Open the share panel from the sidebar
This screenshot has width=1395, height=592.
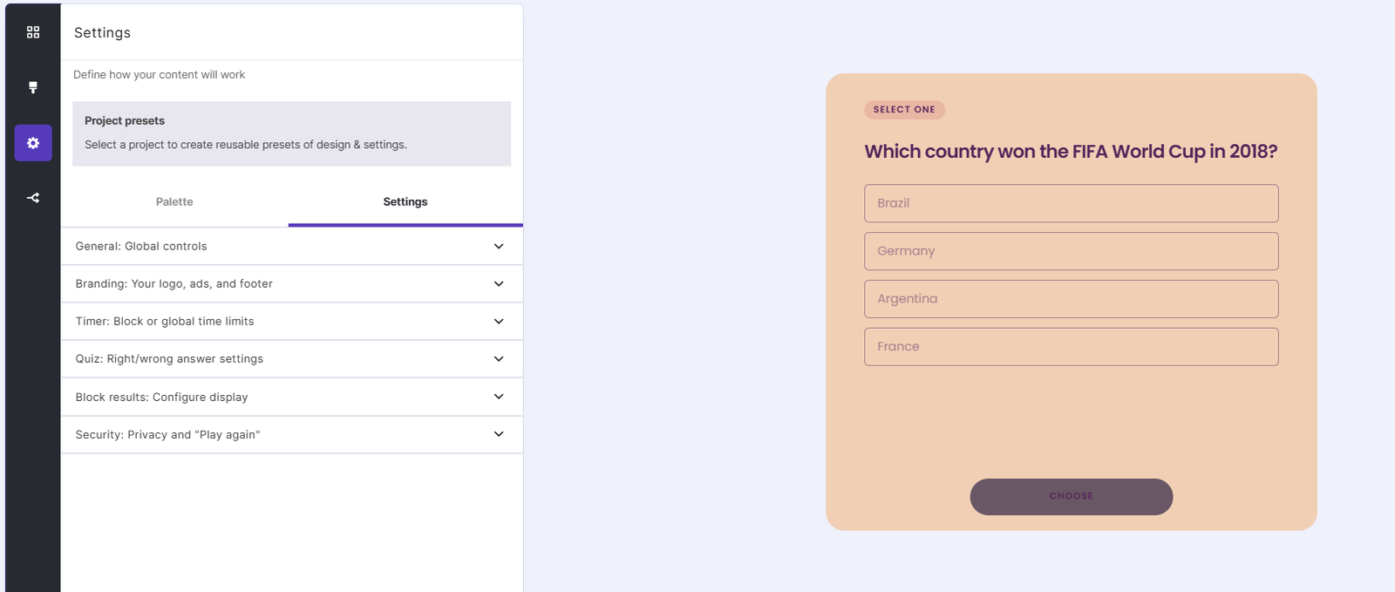tap(32, 197)
